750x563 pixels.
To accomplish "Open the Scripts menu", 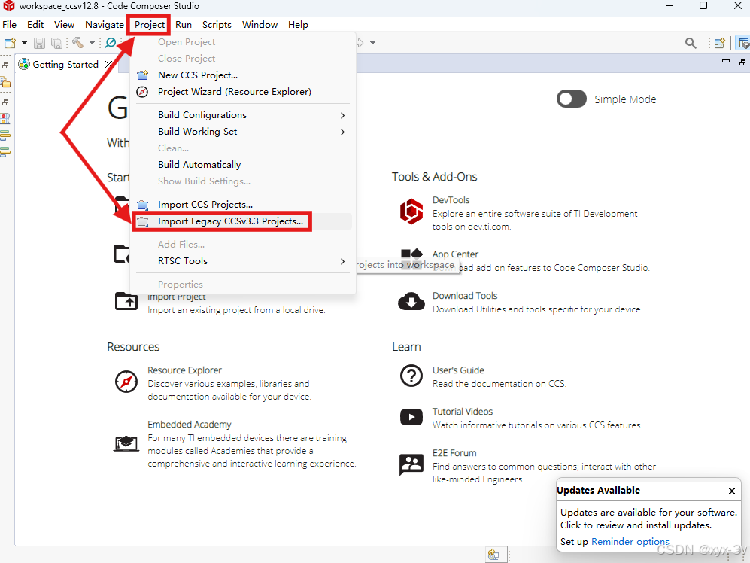I will (x=217, y=24).
